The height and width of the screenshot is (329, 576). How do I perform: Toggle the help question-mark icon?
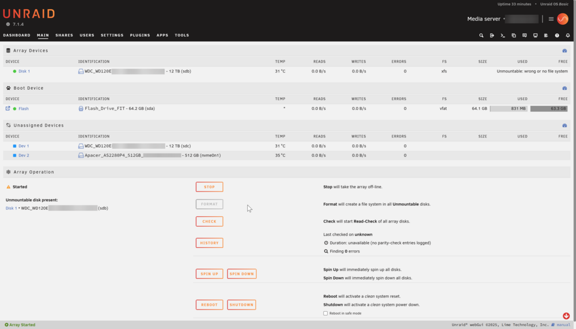[x=557, y=36]
